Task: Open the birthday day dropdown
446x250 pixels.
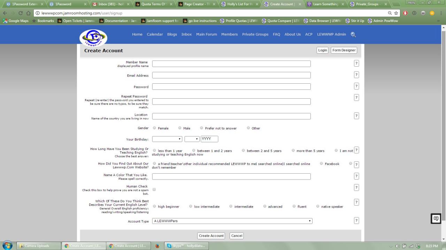Action: point(192,139)
